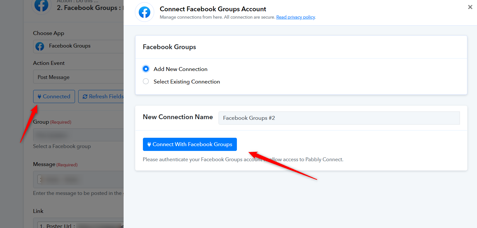477x228 pixels.
Task: Focus the New Connection Name field
Action: point(339,118)
